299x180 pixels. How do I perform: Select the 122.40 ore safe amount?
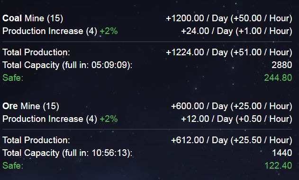(x=278, y=165)
